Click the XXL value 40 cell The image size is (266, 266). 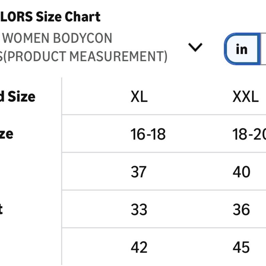pos(242,172)
